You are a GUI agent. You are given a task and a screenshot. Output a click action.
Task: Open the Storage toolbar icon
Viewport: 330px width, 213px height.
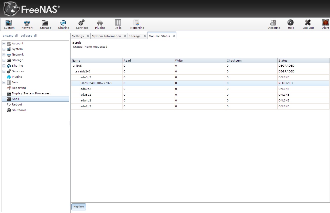point(46,24)
